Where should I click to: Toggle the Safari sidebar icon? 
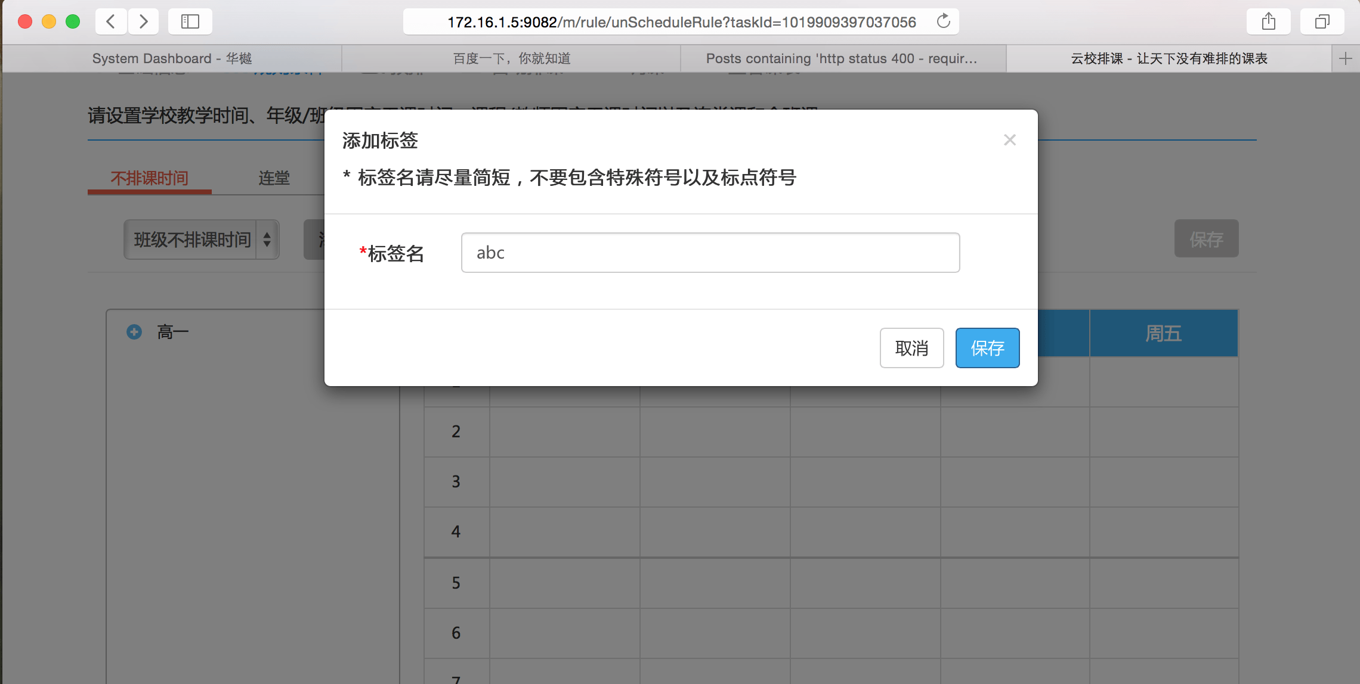[x=190, y=22]
